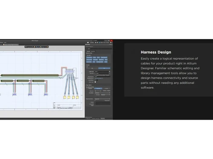Click the Document Font link
213x159 pixels.
point(98,78)
